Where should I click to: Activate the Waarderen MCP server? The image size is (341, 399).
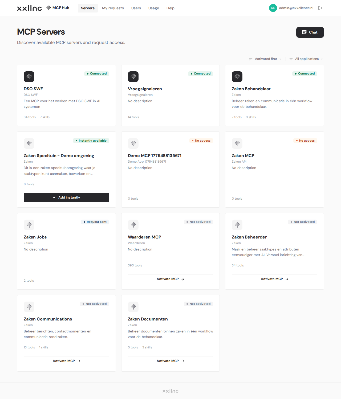[170, 279]
